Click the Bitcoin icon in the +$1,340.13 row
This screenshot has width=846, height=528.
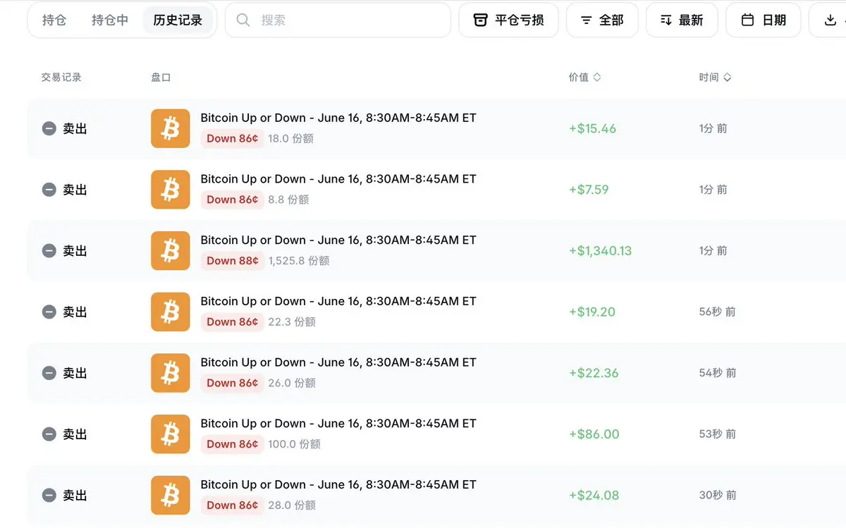click(x=171, y=250)
